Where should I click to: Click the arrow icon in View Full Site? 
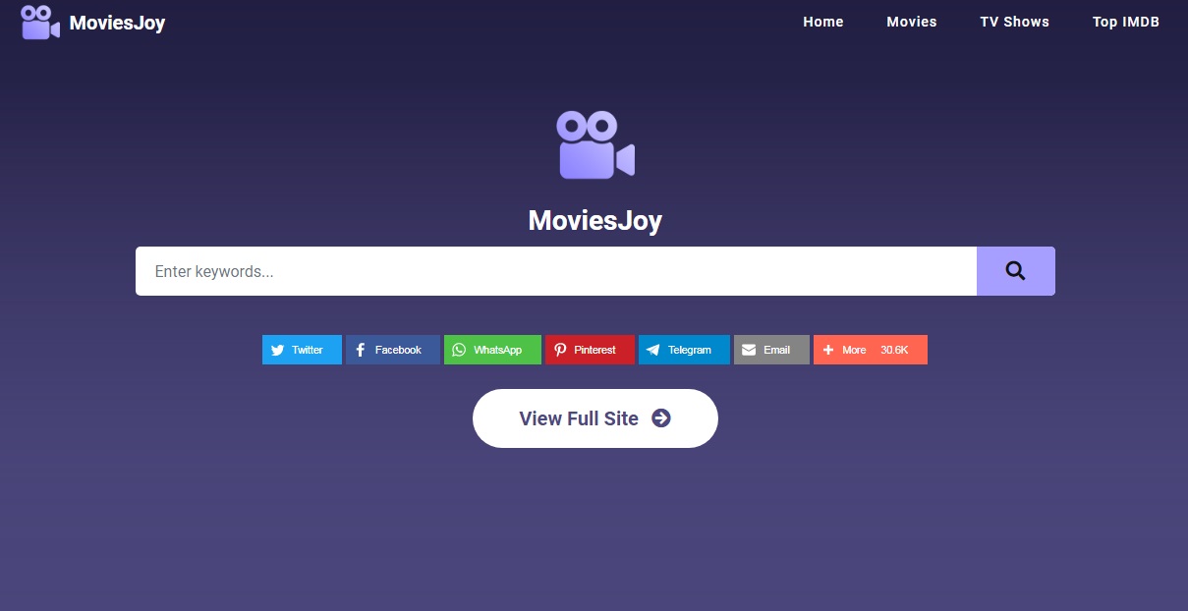[661, 418]
